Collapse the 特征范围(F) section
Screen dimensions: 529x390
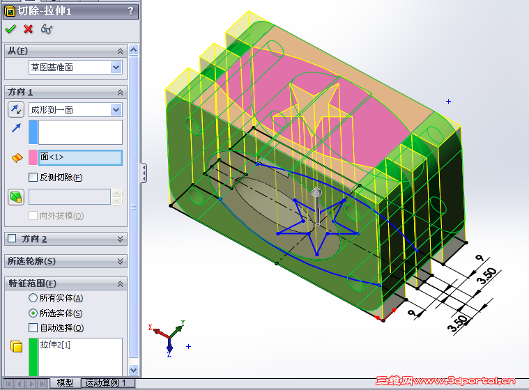click(120, 284)
